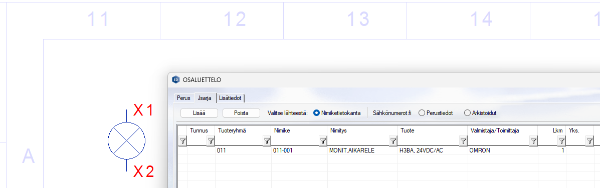Open filter for the Nimitys column
Screen dimensions: 600x188
393,141
